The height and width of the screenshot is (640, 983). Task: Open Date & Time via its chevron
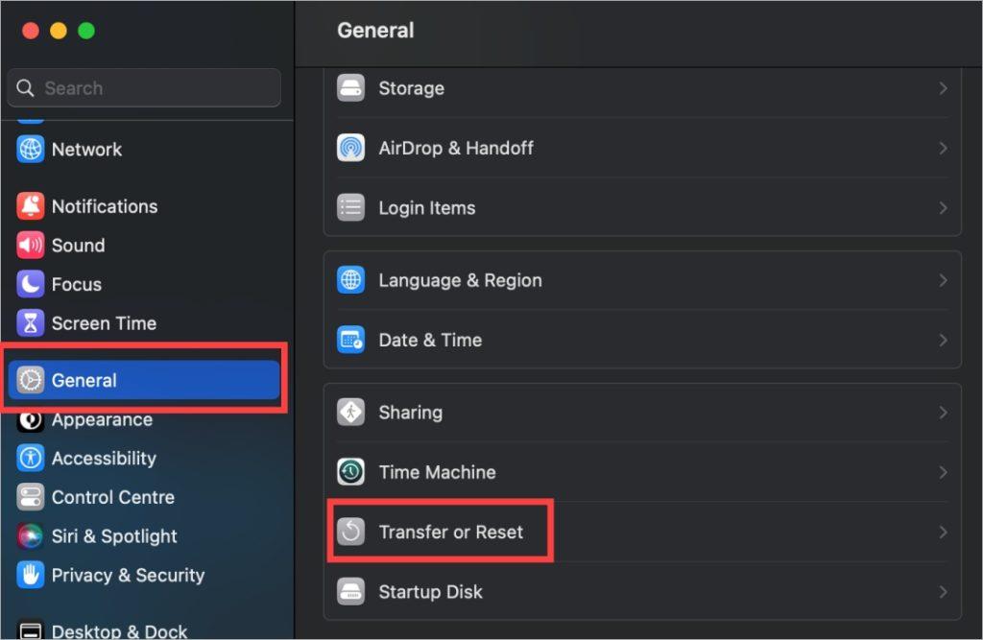943,340
